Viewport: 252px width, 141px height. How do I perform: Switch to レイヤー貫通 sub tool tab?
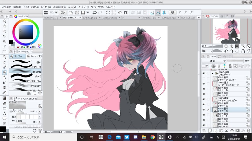pos(34,56)
